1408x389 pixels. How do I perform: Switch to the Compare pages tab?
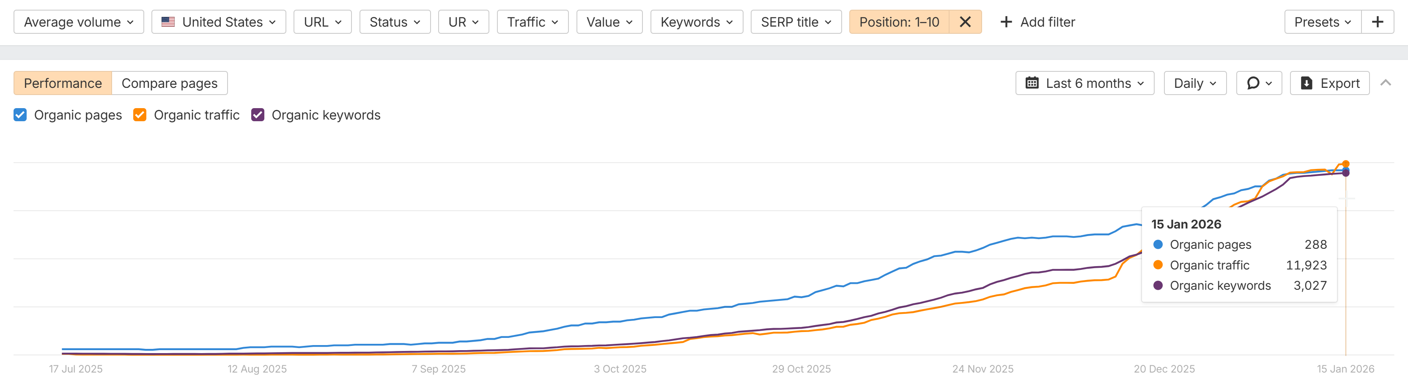click(x=170, y=84)
